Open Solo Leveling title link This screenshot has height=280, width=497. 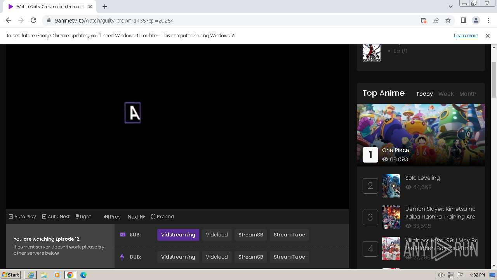click(x=422, y=178)
